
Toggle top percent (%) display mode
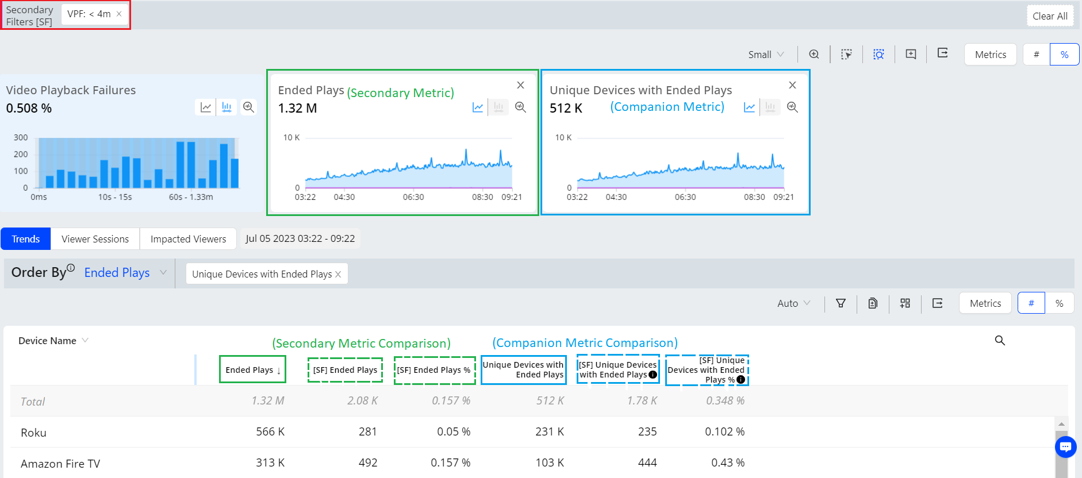[x=1064, y=55]
